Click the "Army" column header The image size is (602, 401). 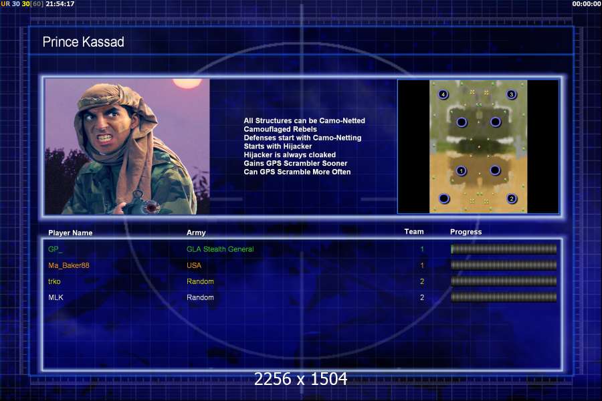tap(196, 233)
